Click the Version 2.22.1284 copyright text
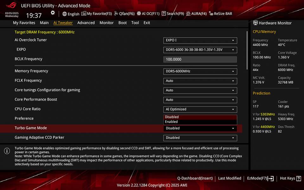 click(x=152, y=185)
